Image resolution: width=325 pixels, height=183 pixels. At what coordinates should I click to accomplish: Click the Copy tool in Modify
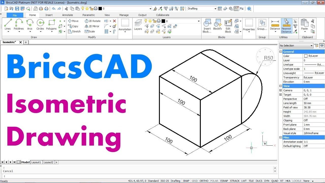click(73, 26)
